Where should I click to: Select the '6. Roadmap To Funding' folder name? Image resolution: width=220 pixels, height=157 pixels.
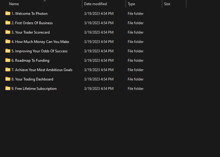[x=30, y=61]
